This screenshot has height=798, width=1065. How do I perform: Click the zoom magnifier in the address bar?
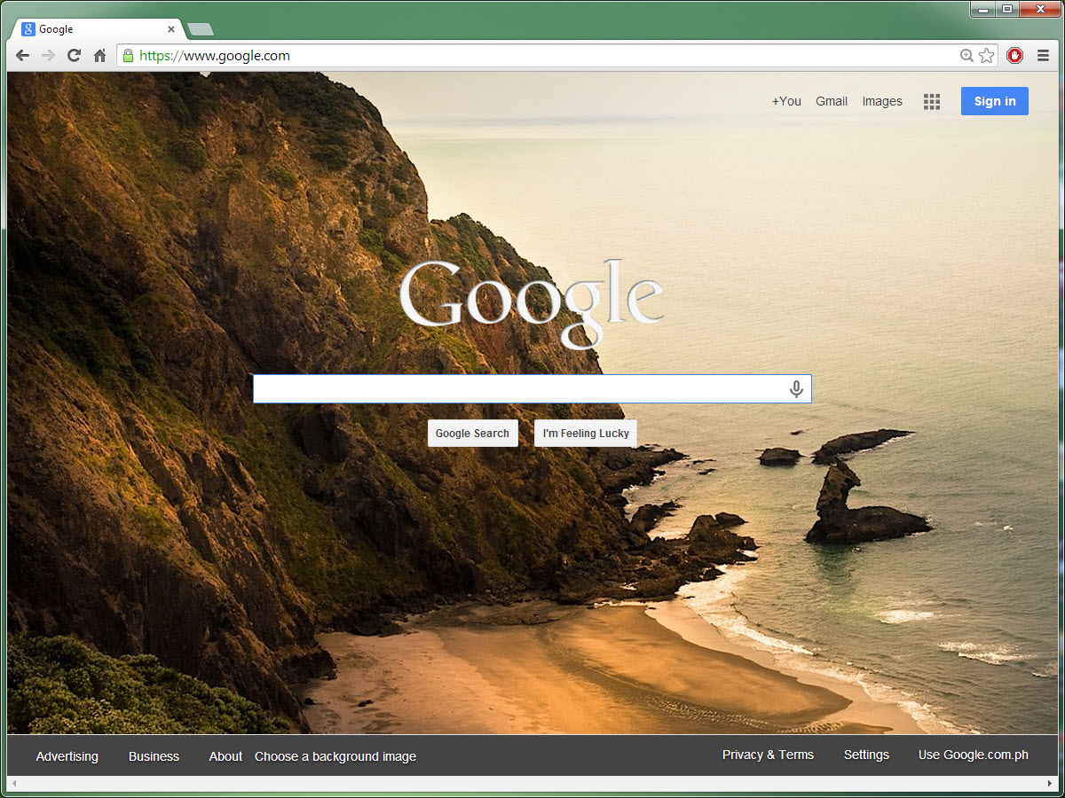pyautogui.click(x=965, y=55)
